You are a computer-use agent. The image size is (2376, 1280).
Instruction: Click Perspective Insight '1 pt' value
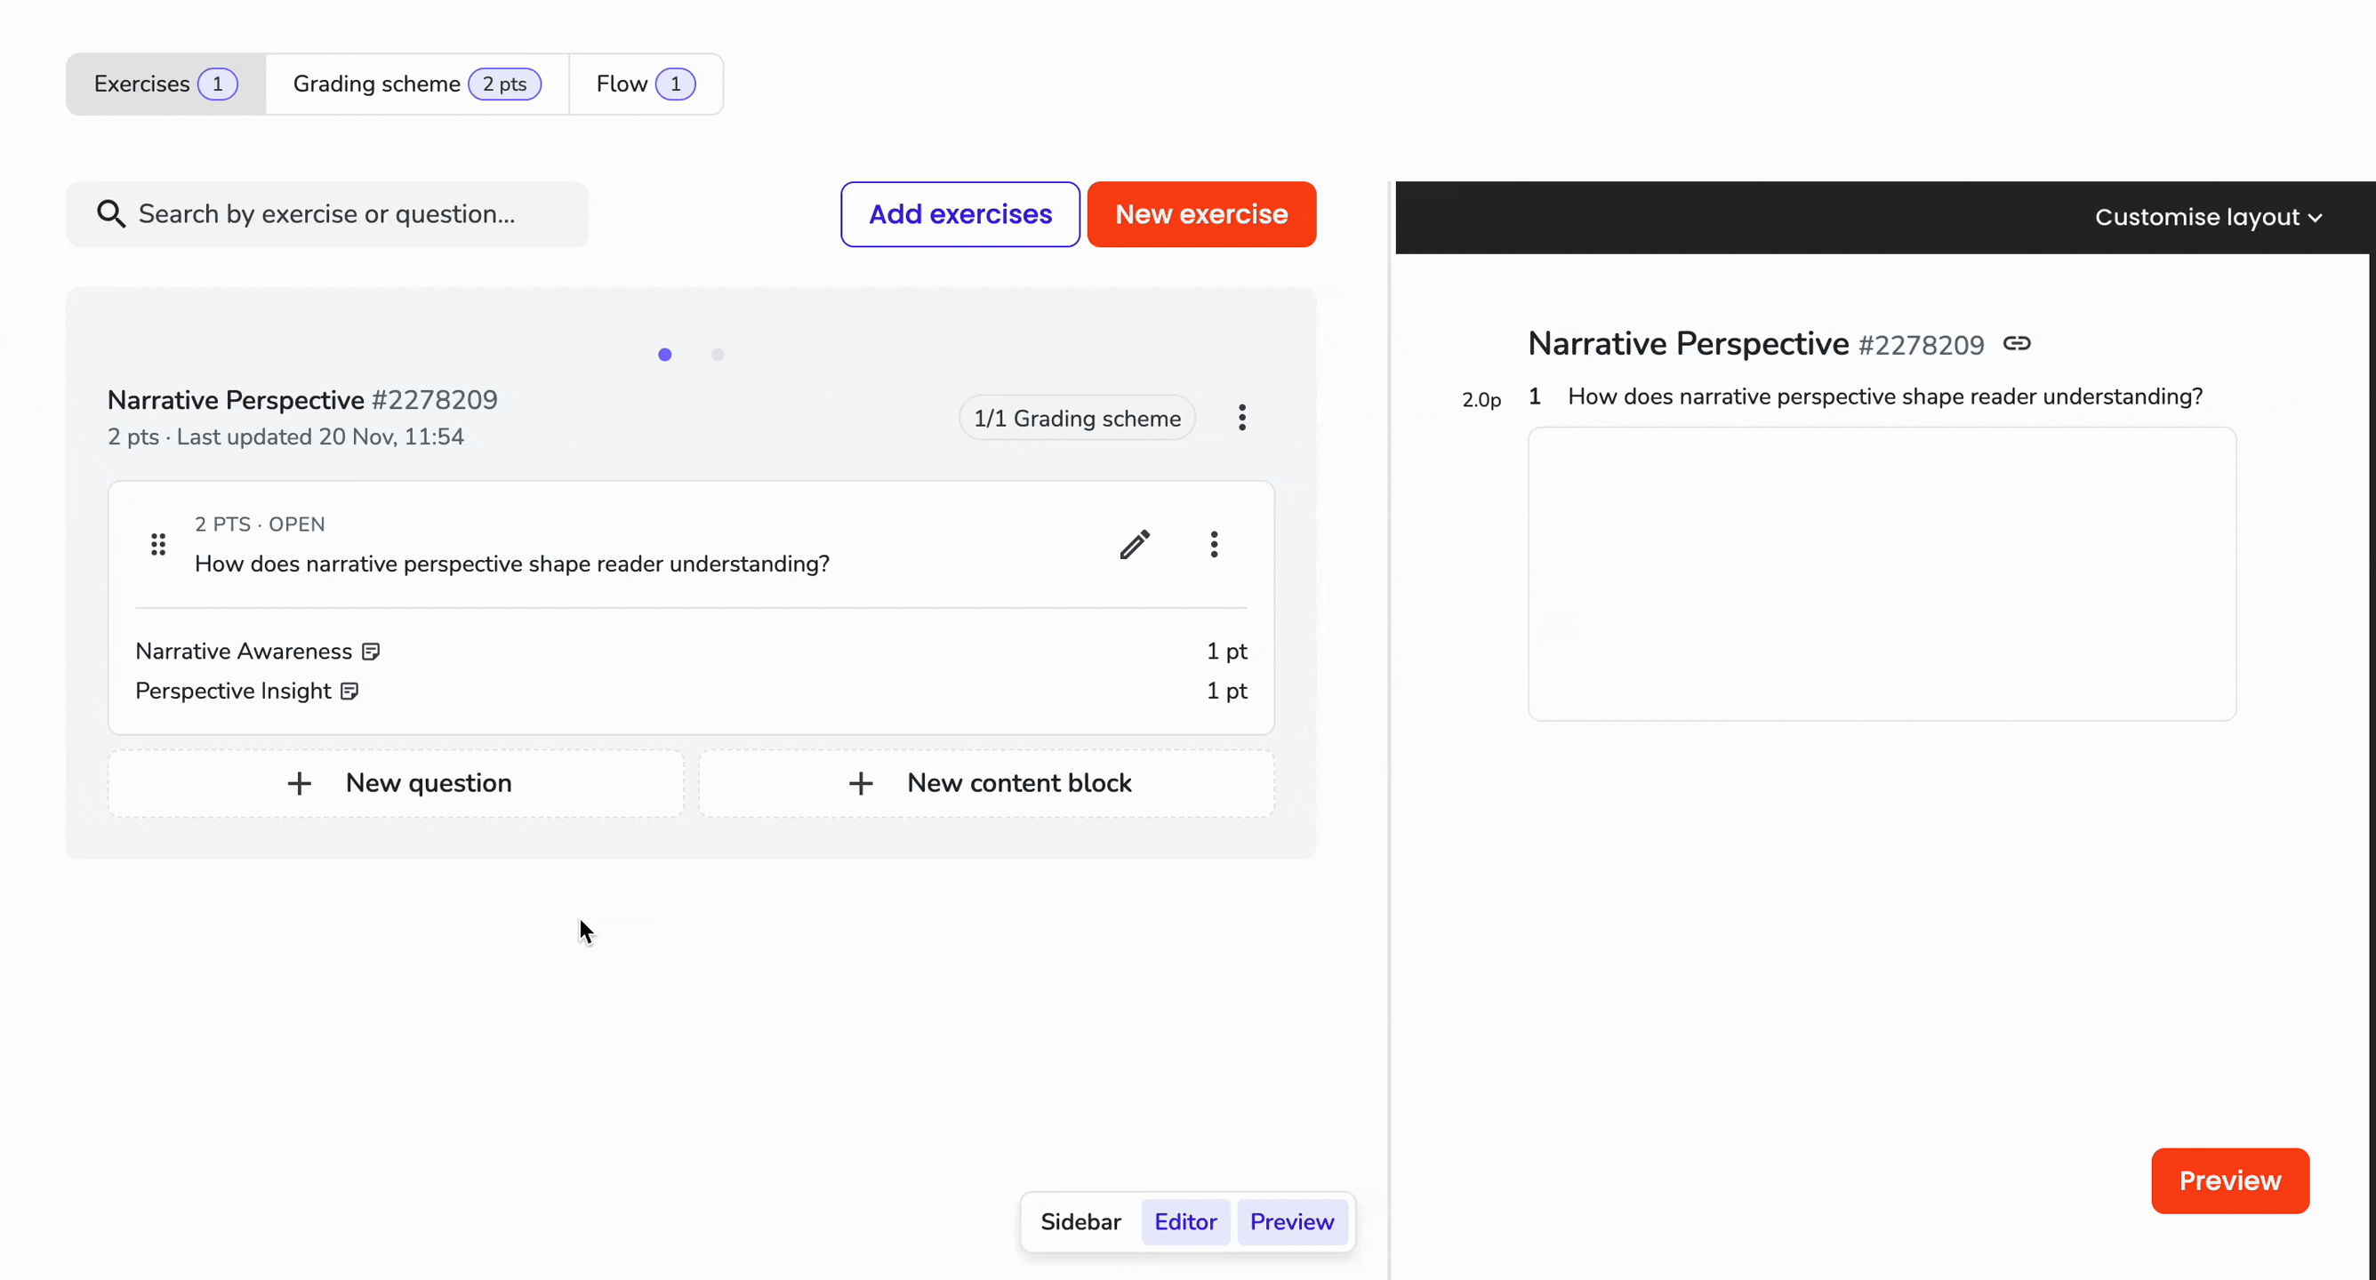tap(1227, 692)
